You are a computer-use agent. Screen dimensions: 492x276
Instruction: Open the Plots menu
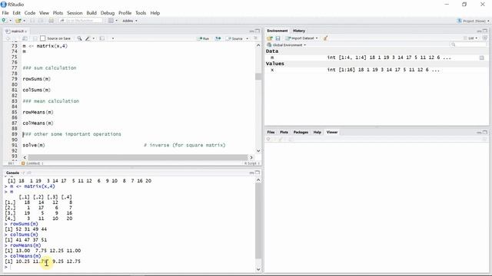[58, 13]
